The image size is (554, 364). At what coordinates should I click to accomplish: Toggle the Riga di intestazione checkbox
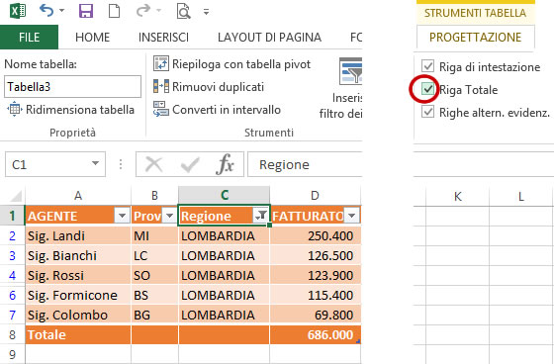point(427,66)
